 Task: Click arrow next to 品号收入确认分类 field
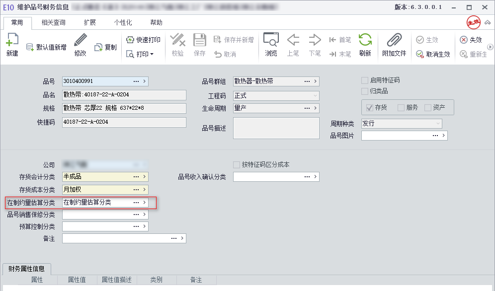(x=316, y=177)
